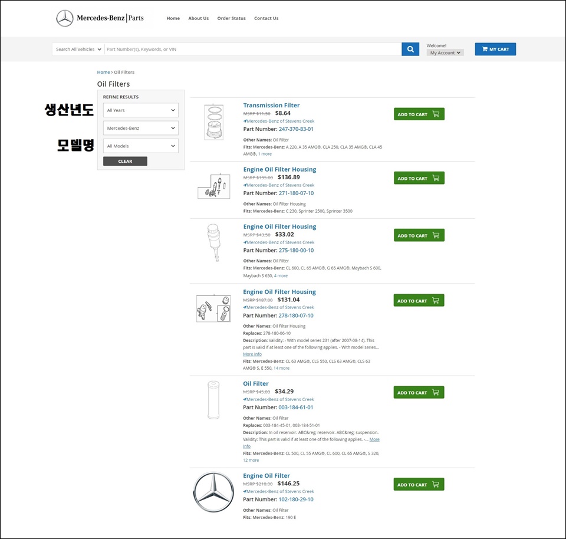Add part 275-180-00-10 to cart
This screenshot has width=566, height=539.
tap(419, 235)
